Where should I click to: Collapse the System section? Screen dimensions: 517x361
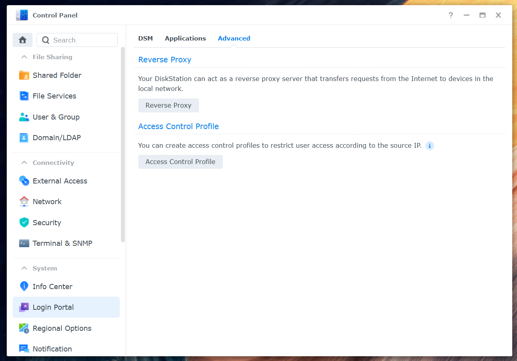point(24,268)
